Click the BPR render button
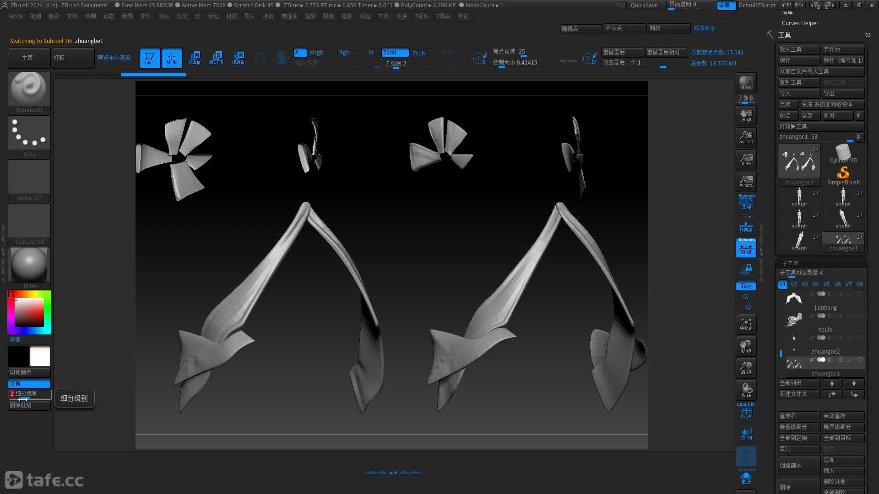 pos(746,83)
